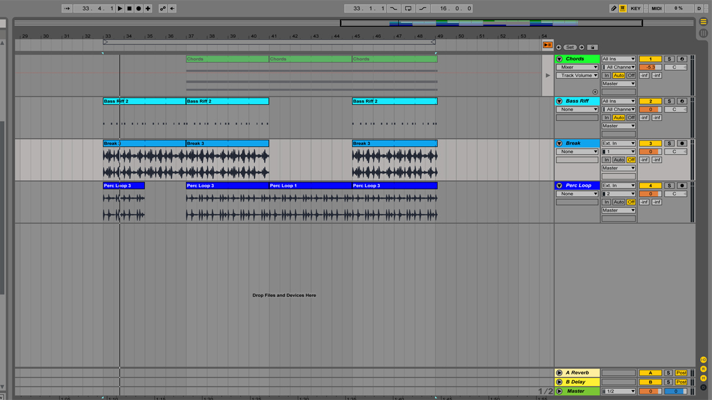
Task: Set Chords monitor to In
Action: tap(606, 76)
